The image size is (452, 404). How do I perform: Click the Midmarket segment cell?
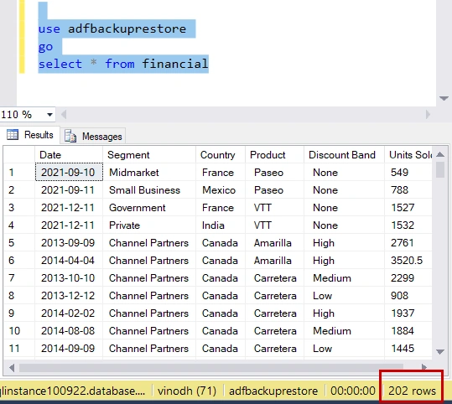coord(149,173)
